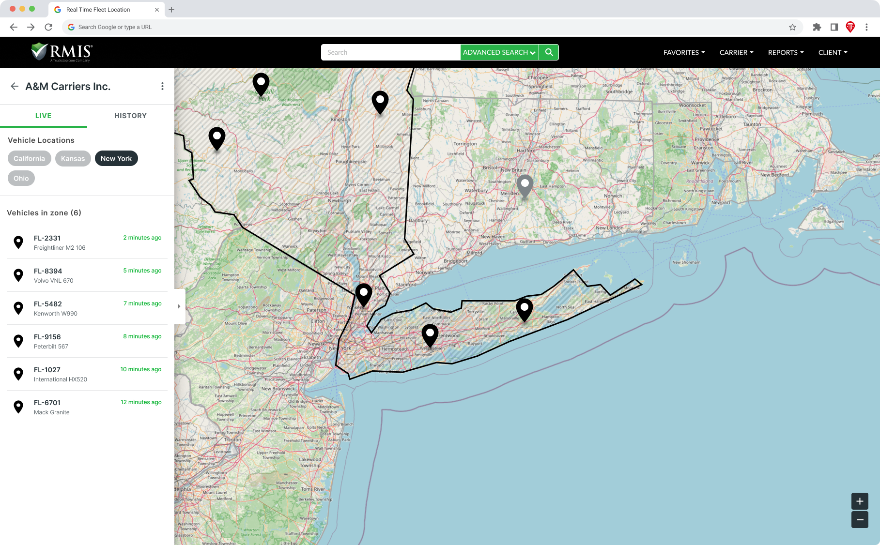This screenshot has height=545, width=880.
Task: Switch to the History tab
Action: pyautogui.click(x=130, y=116)
